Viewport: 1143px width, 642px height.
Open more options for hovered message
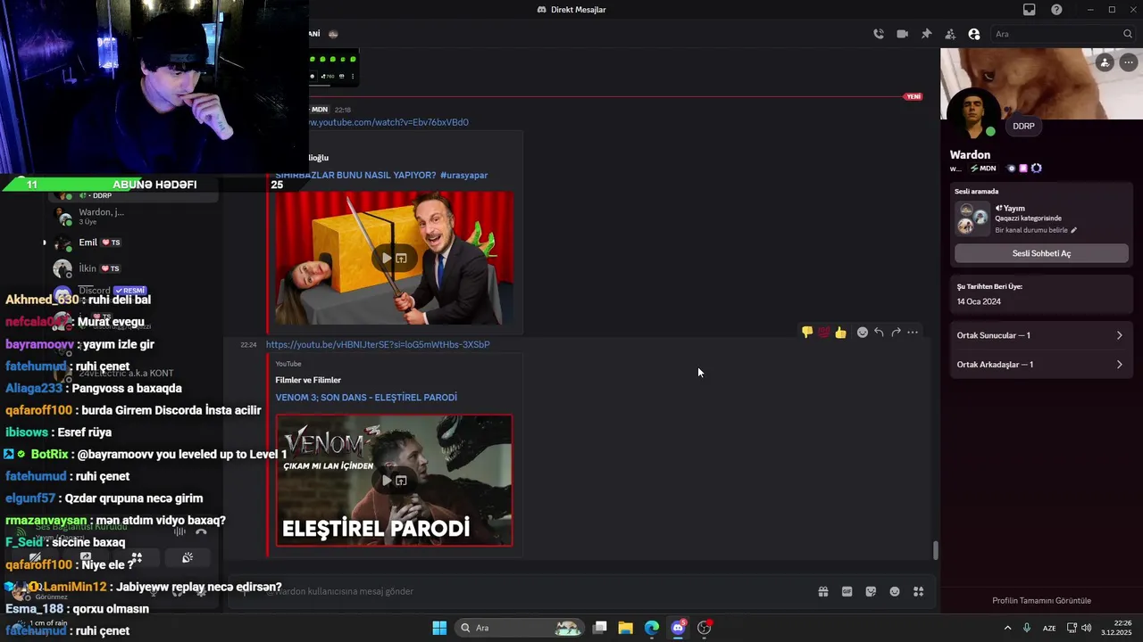(913, 333)
